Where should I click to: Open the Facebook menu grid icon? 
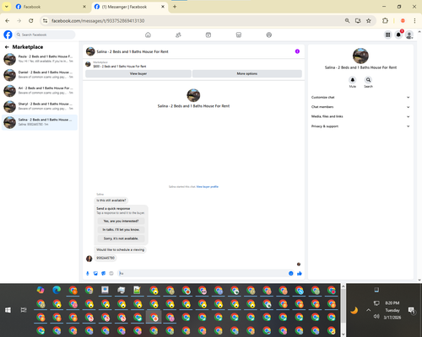pos(387,35)
